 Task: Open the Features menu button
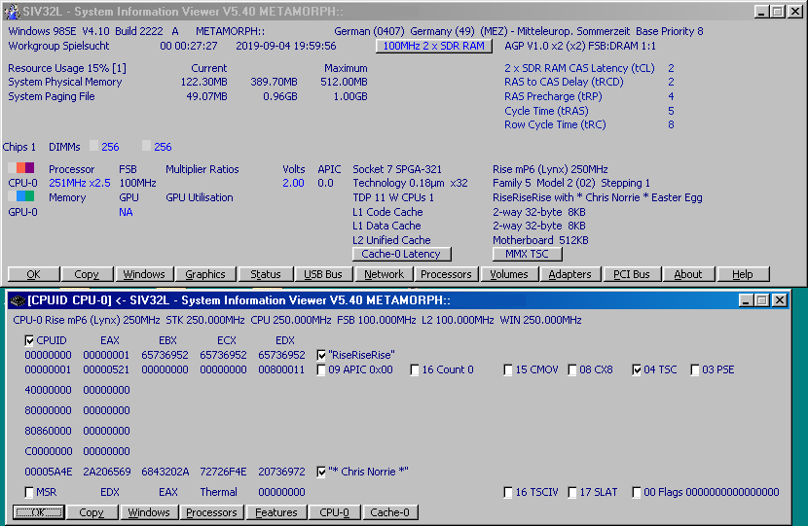tap(276, 512)
